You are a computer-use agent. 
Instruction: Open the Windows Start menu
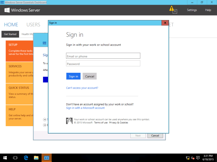coord(6,158)
